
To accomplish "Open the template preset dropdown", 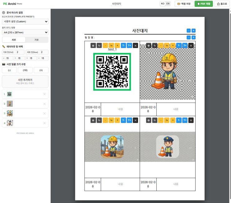I will 25,21.
